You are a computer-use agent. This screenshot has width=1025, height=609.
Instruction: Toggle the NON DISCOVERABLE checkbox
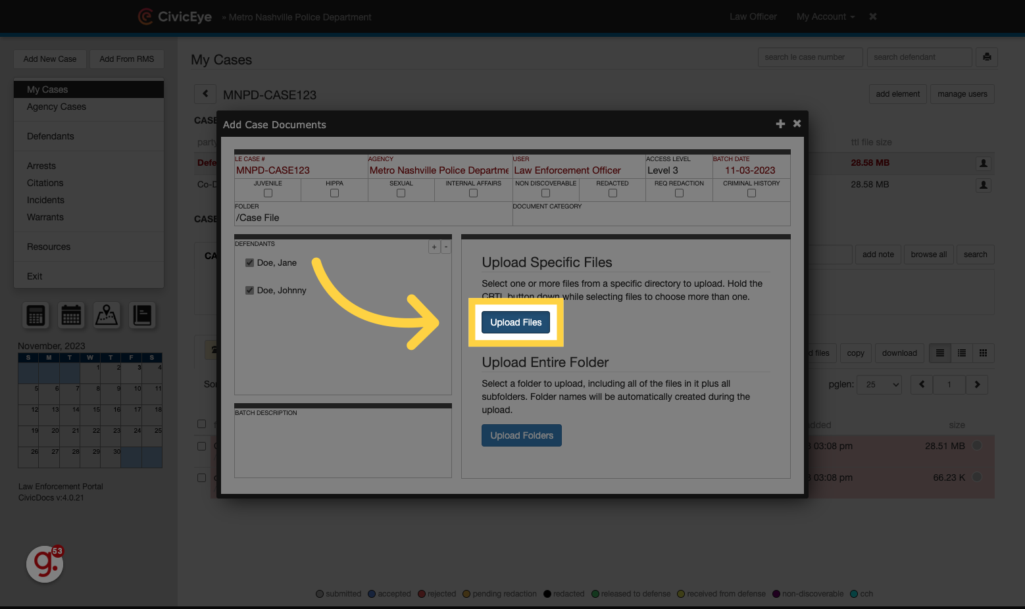click(x=545, y=193)
